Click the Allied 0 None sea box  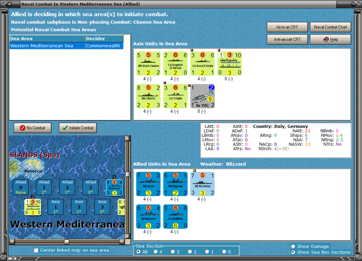click(x=21, y=187)
